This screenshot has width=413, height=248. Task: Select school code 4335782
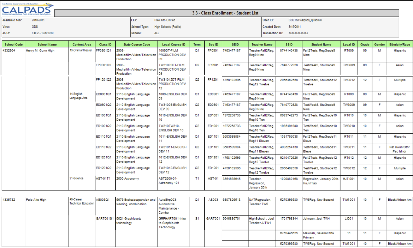tap(9, 200)
